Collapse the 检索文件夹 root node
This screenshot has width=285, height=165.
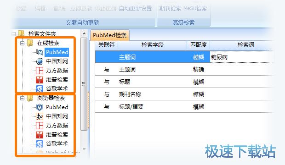tap(13, 34)
